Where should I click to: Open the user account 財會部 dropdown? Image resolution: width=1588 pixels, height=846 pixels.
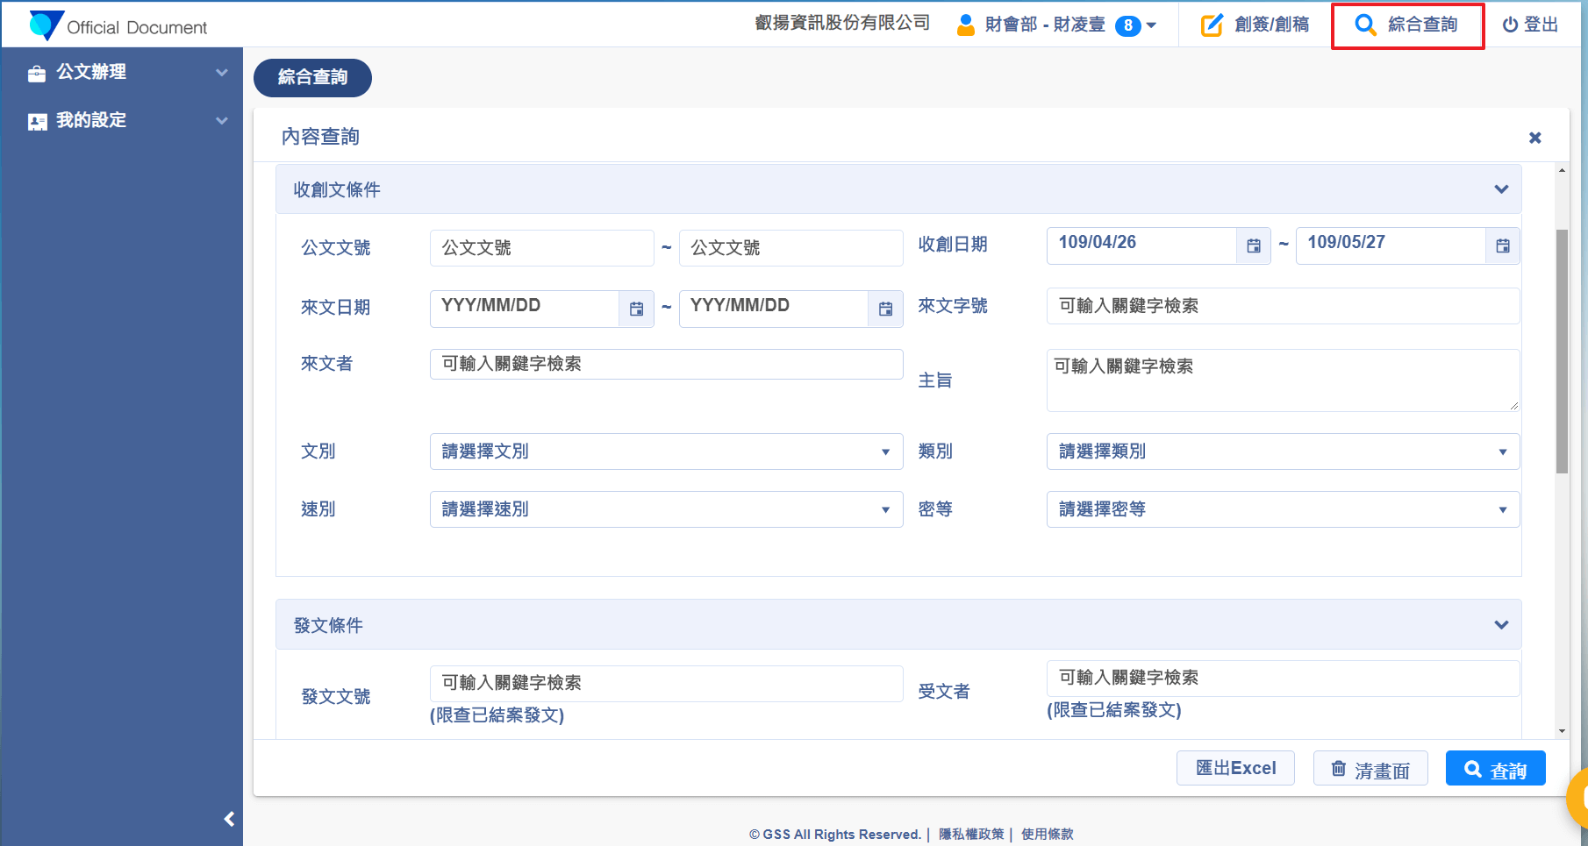1151,25
